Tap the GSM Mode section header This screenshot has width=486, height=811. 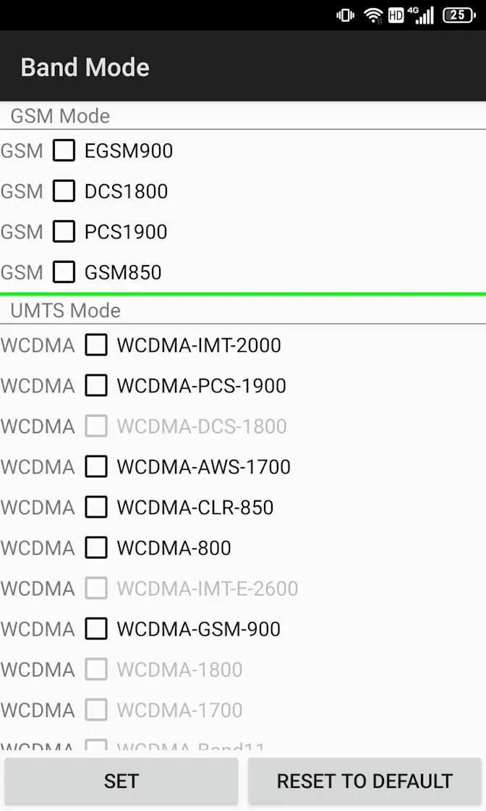point(60,116)
